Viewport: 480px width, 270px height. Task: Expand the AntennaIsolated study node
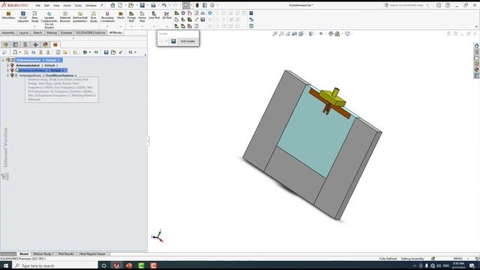[8, 65]
